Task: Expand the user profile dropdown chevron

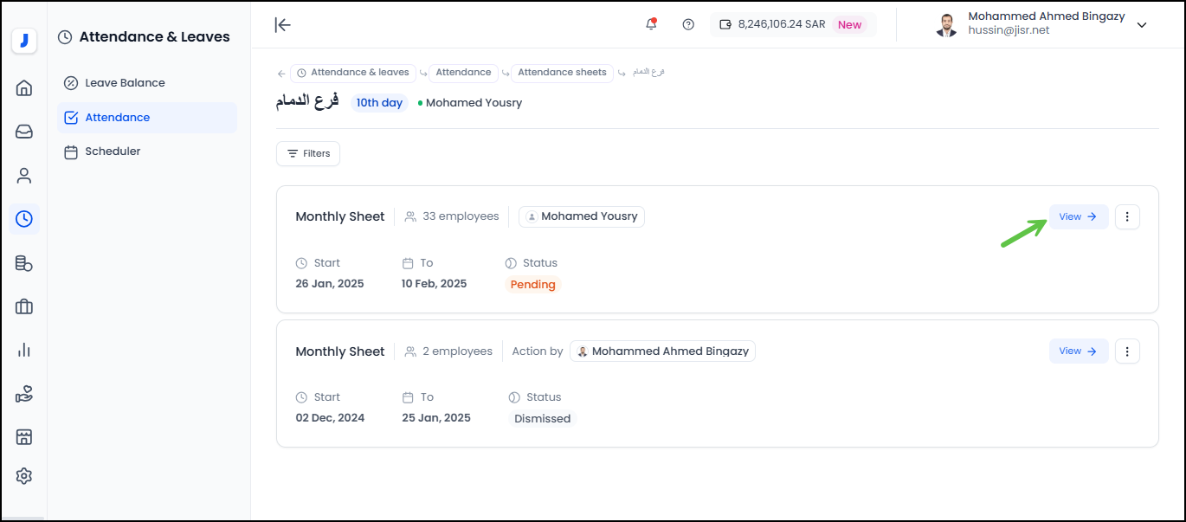Action: pyautogui.click(x=1142, y=25)
